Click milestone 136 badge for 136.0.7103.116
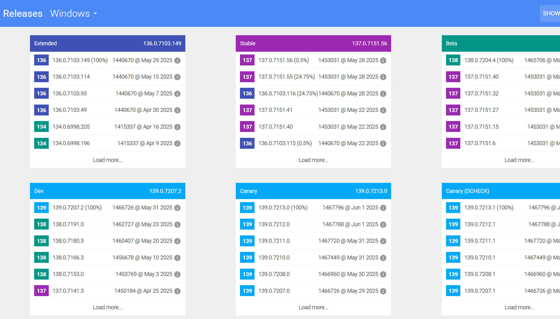The height and width of the screenshot is (319, 560). [x=247, y=93]
